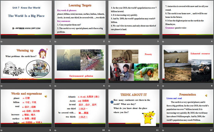This screenshot has height=132, width=214.
Task: Click slide number 3 label
Action: coord(158,41)
